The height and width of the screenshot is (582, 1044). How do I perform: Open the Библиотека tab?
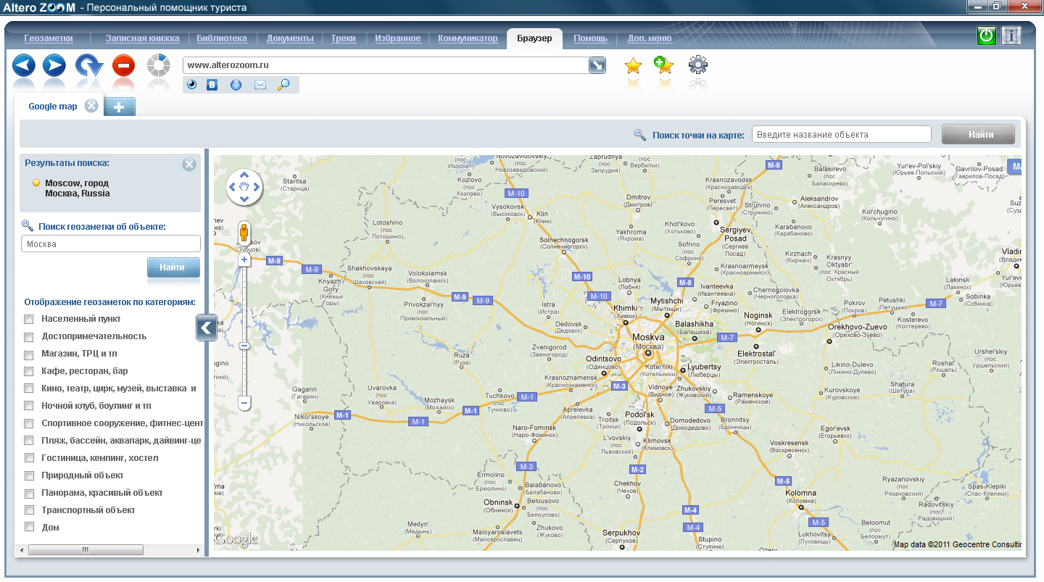coord(222,38)
